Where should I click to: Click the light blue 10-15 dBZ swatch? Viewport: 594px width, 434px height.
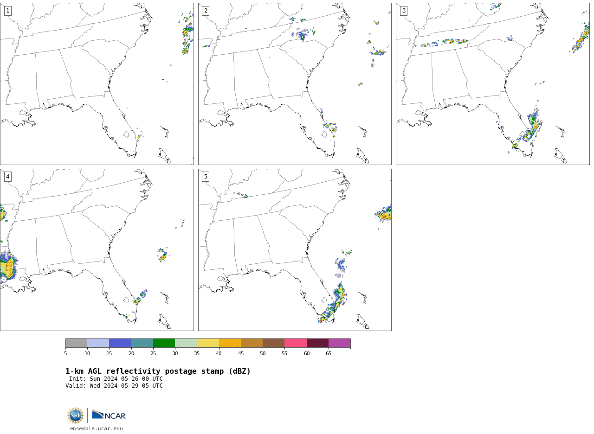98,343
